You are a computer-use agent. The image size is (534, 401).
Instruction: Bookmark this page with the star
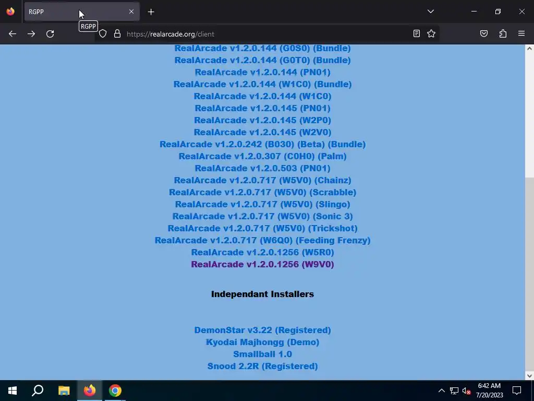[x=431, y=33]
